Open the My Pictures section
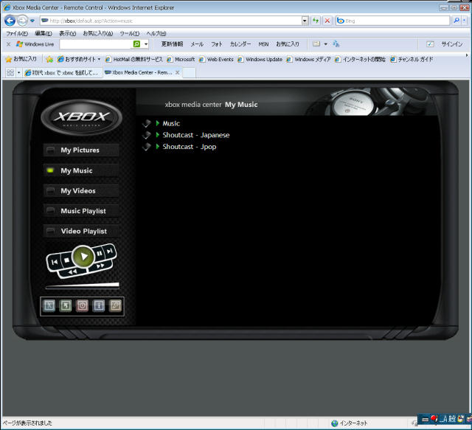 pos(81,150)
